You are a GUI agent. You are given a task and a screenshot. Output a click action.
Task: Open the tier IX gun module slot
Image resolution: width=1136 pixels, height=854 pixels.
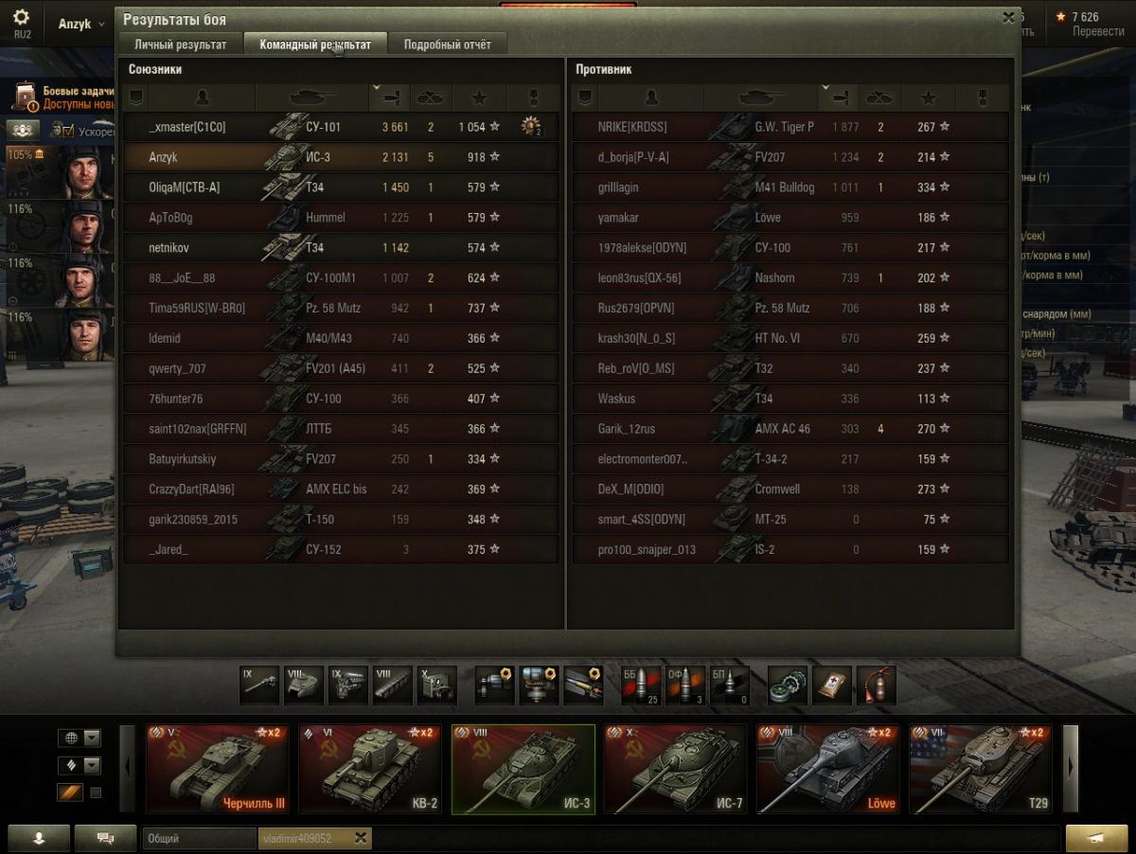pos(258,685)
